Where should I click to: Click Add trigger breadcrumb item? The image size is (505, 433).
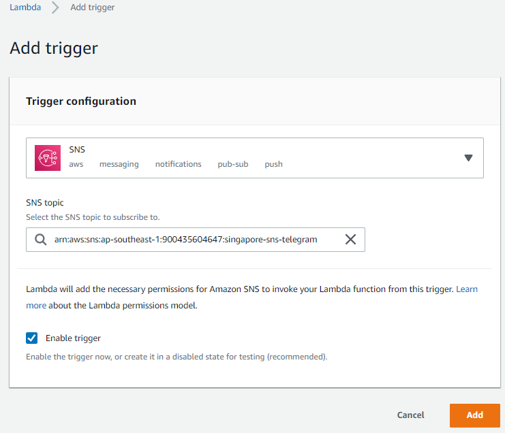point(93,7)
